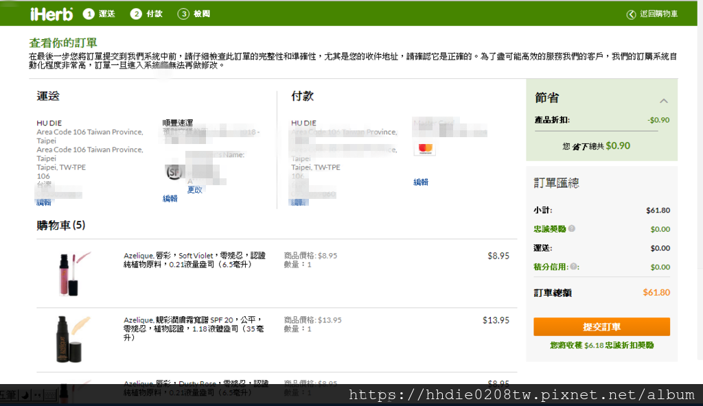Click the help icon next to 積分信用
The image size is (703, 406).
tap(573, 266)
